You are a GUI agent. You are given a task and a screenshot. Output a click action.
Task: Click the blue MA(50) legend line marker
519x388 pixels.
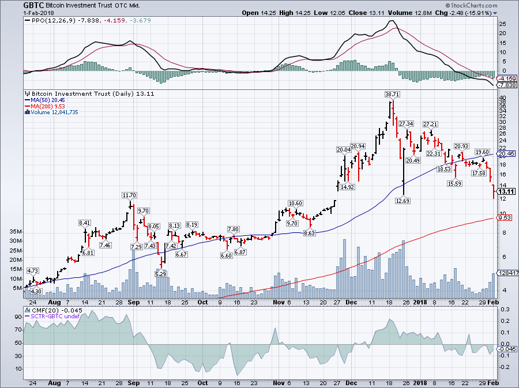tap(26, 100)
